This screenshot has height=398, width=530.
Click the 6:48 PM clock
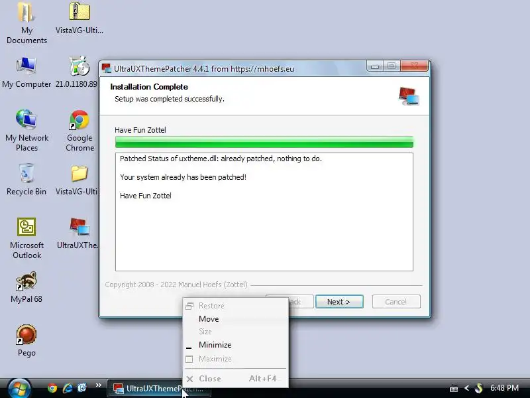tap(504, 388)
